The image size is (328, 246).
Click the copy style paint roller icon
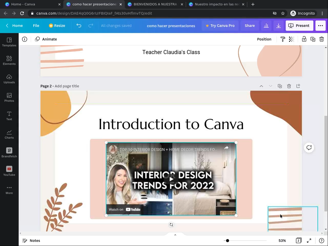click(x=283, y=39)
